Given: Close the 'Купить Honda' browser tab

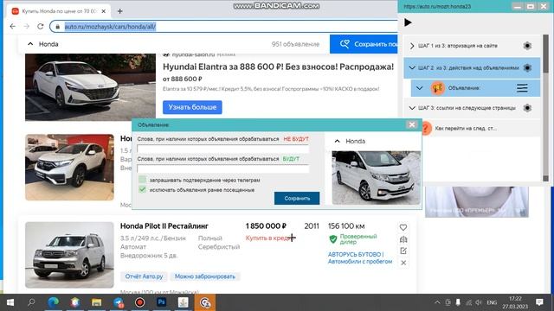Looking at the screenshot, I should point(104,11).
